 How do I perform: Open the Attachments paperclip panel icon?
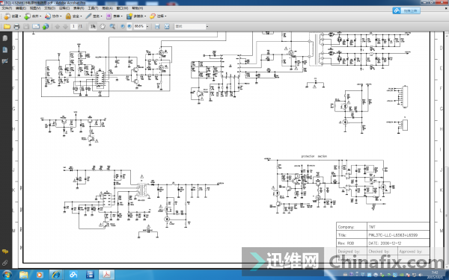[5, 263]
